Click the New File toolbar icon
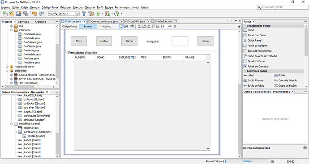Screen dimensions: 309x164 [5, 13]
